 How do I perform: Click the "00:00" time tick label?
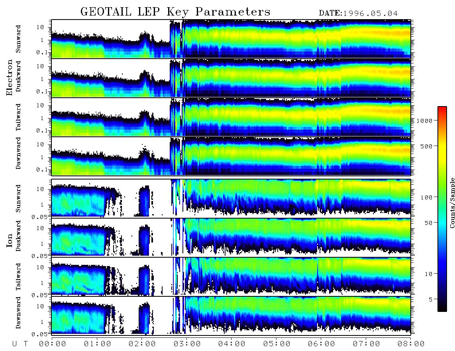pyautogui.click(x=52, y=344)
